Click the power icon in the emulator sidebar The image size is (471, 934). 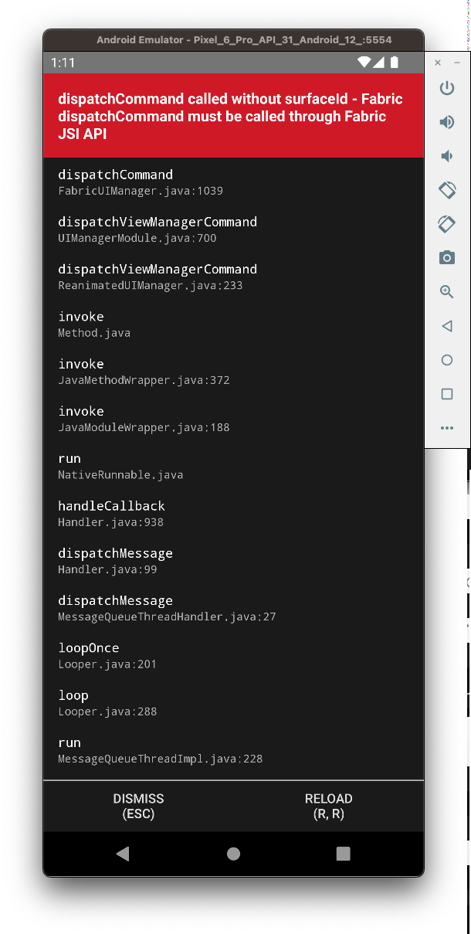[446, 88]
